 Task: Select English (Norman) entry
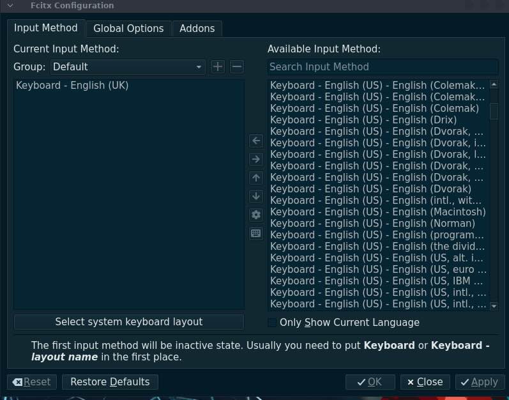click(379, 224)
